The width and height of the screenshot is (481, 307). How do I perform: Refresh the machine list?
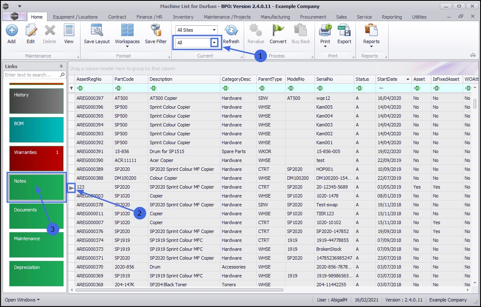coord(231,34)
